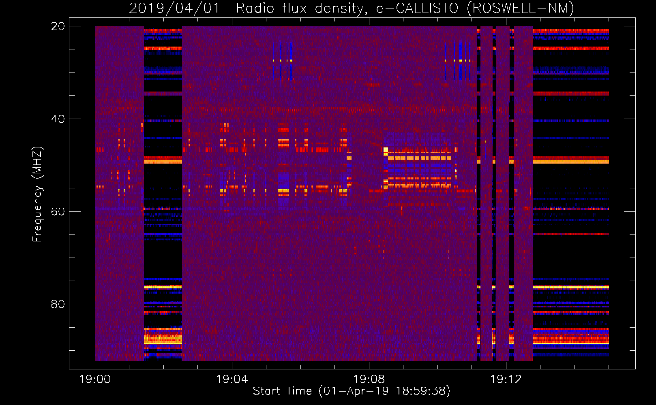Viewport: 656px width, 405px height.
Task: Click the '60' frequency tick label
Action: [x=58, y=212]
